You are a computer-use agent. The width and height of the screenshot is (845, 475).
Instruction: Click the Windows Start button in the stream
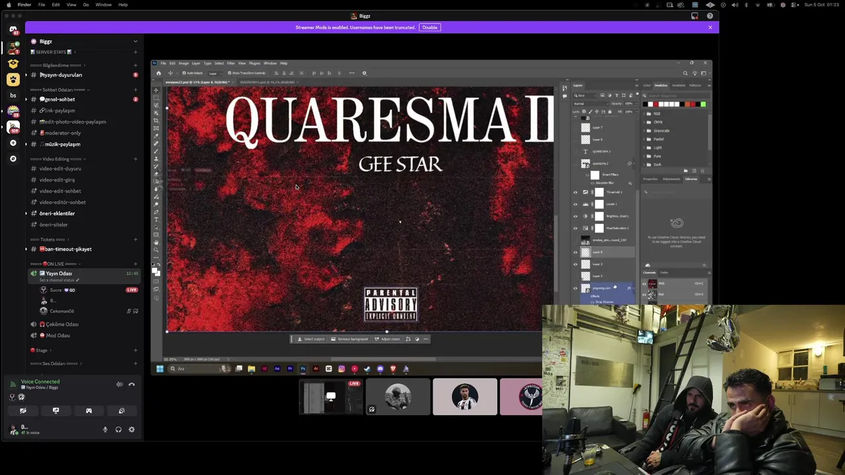point(160,369)
